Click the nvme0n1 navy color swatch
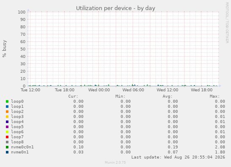231x167 pixels. 7,152
